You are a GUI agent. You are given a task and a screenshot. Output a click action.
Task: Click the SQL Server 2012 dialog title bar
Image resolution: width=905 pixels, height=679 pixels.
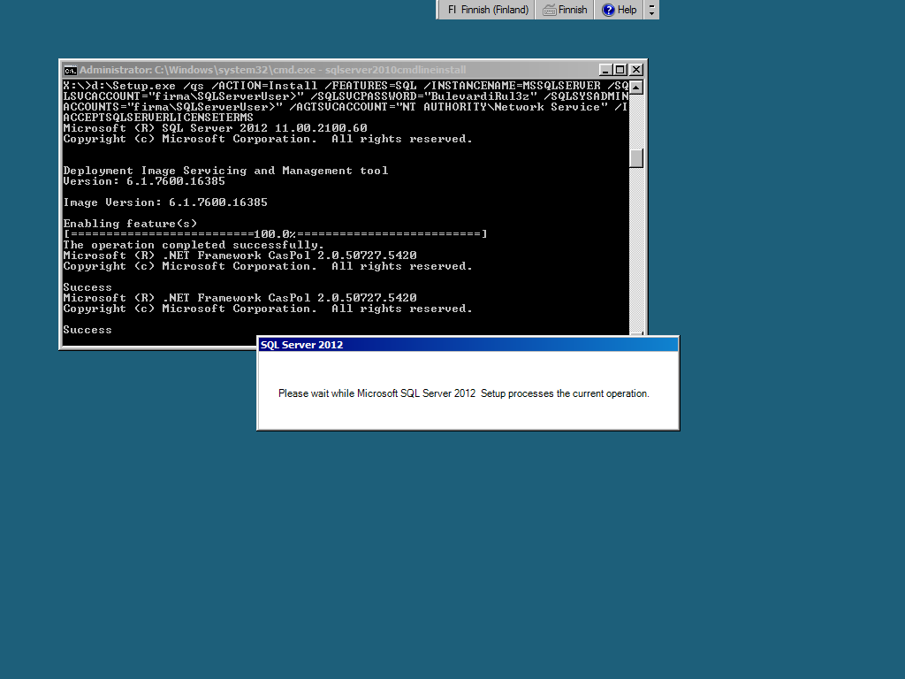tap(467, 345)
